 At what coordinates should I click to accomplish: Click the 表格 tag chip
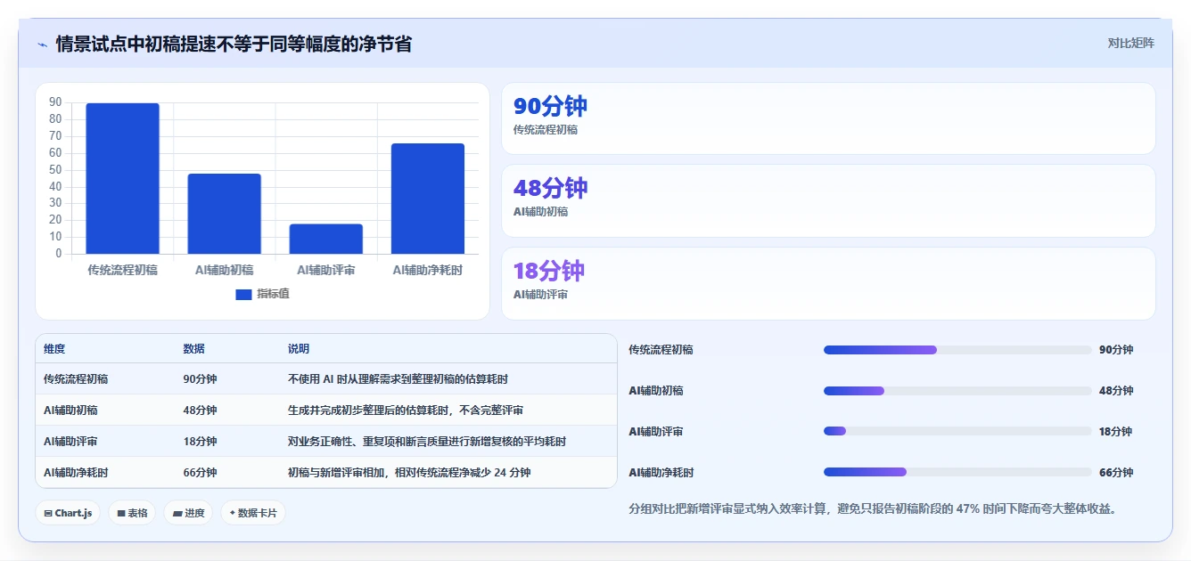click(132, 513)
